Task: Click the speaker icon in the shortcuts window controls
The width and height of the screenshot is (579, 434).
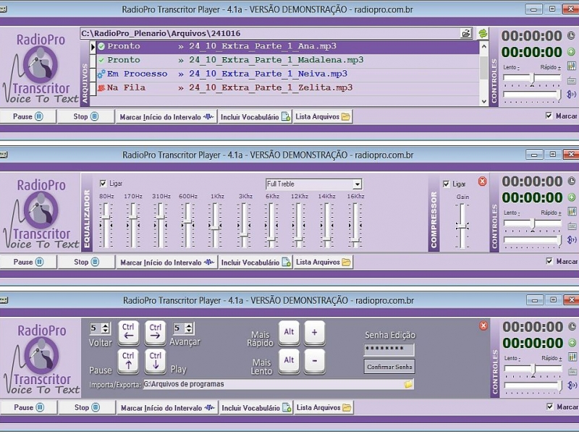Action: pos(573,386)
